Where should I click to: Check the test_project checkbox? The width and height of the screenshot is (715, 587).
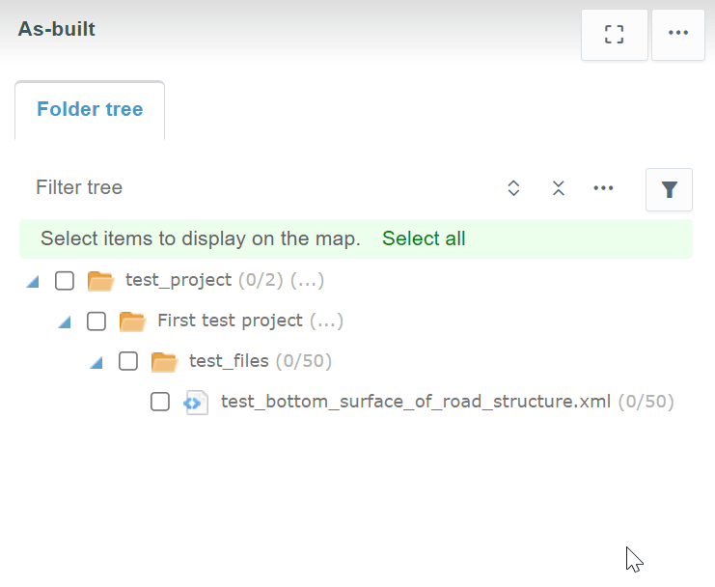click(x=65, y=281)
